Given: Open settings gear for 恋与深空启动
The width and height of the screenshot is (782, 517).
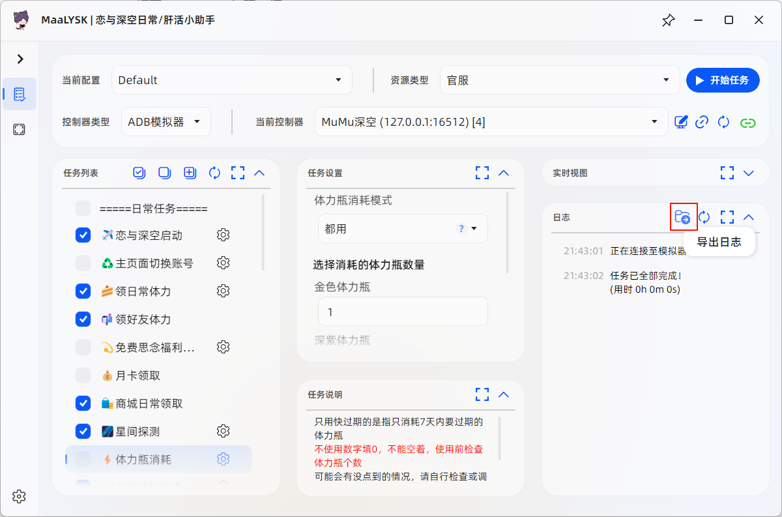Looking at the screenshot, I should coord(224,235).
